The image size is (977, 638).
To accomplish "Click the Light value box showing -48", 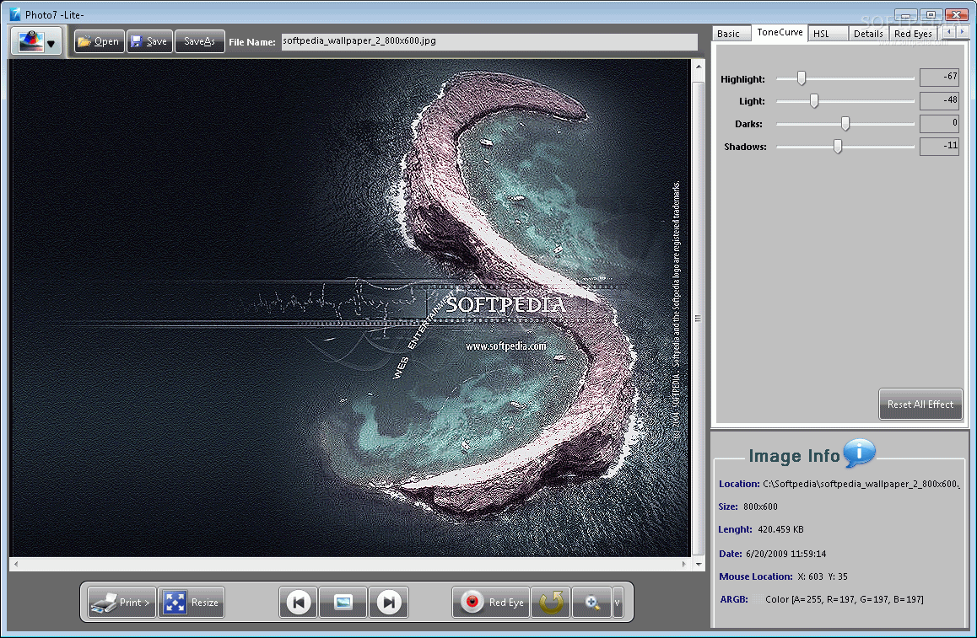I will pos(939,100).
